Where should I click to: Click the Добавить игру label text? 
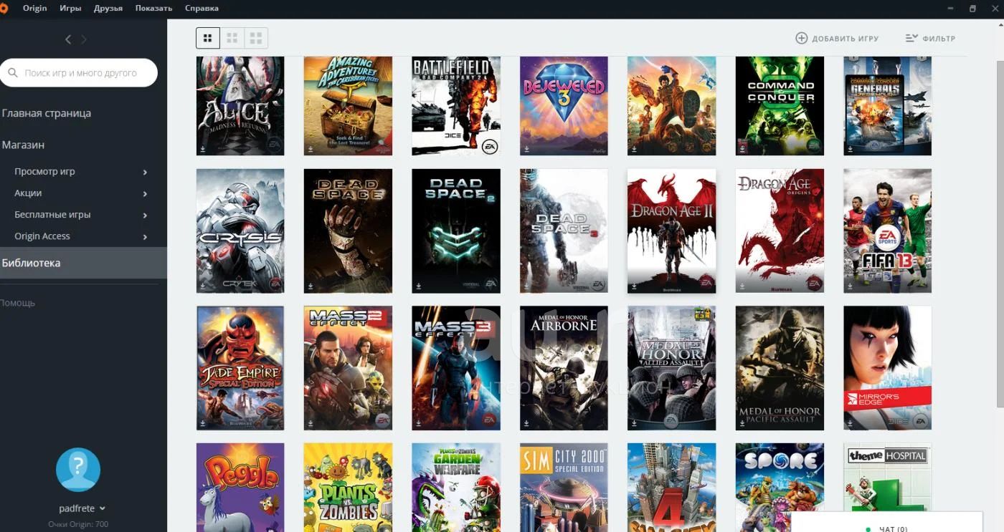pos(846,39)
